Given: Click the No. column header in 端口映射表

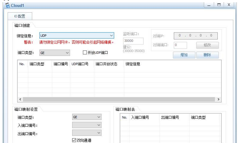Looking at the screenshot, I should point(125,117).
